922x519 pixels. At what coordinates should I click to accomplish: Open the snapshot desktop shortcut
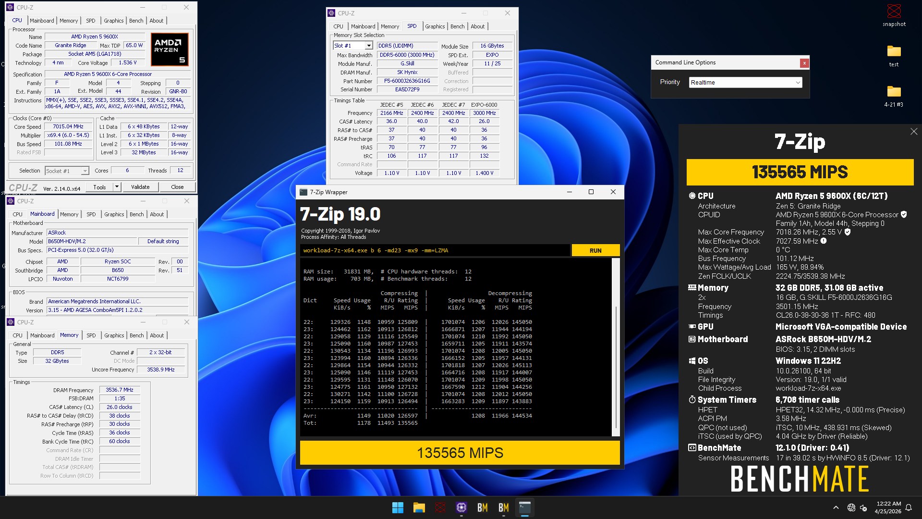(894, 15)
